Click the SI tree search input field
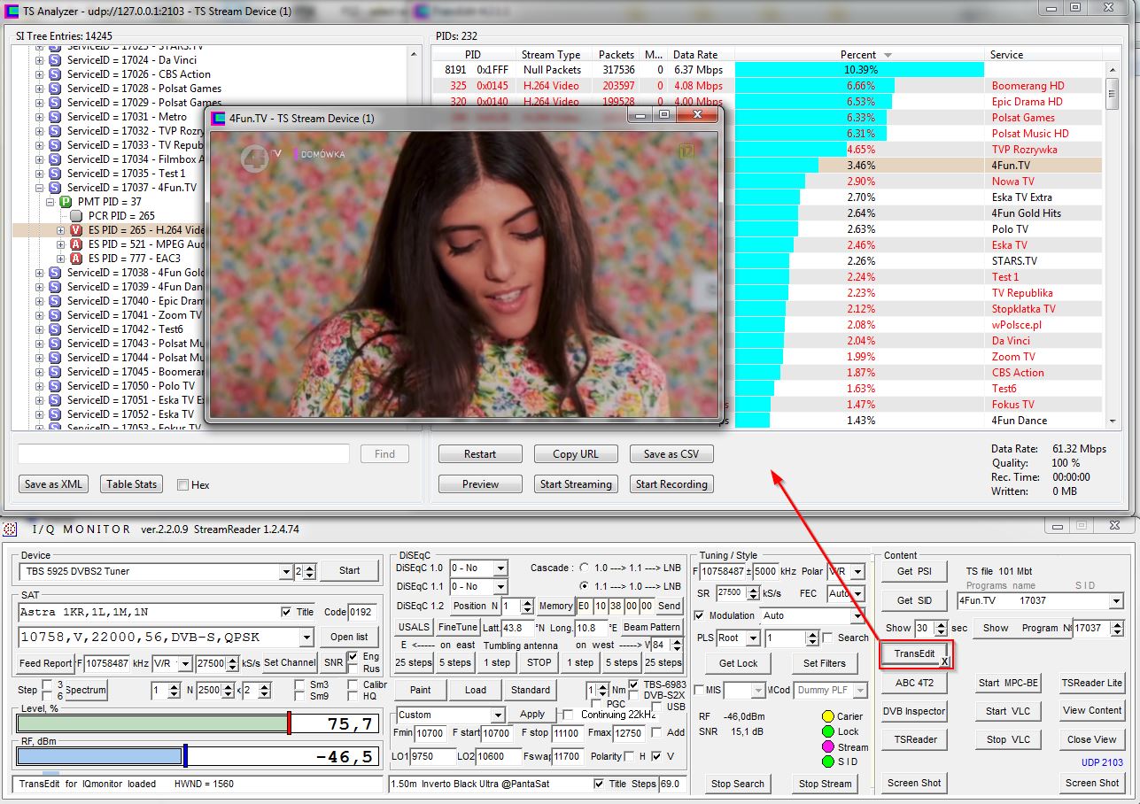The width and height of the screenshot is (1140, 804). (x=183, y=453)
